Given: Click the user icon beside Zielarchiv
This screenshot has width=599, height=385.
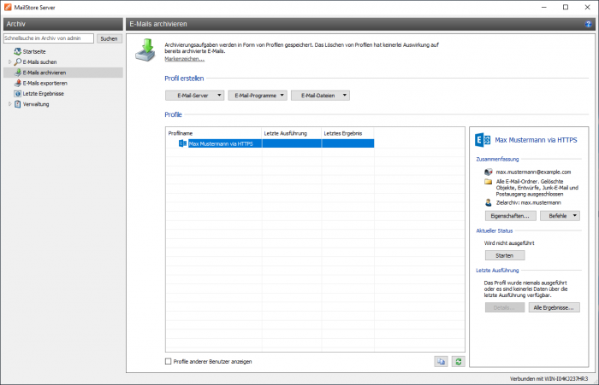Looking at the screenshot, I should (x=488, y=202).
